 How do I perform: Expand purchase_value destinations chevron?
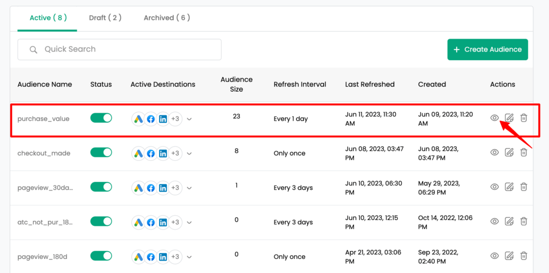[189, 119]
